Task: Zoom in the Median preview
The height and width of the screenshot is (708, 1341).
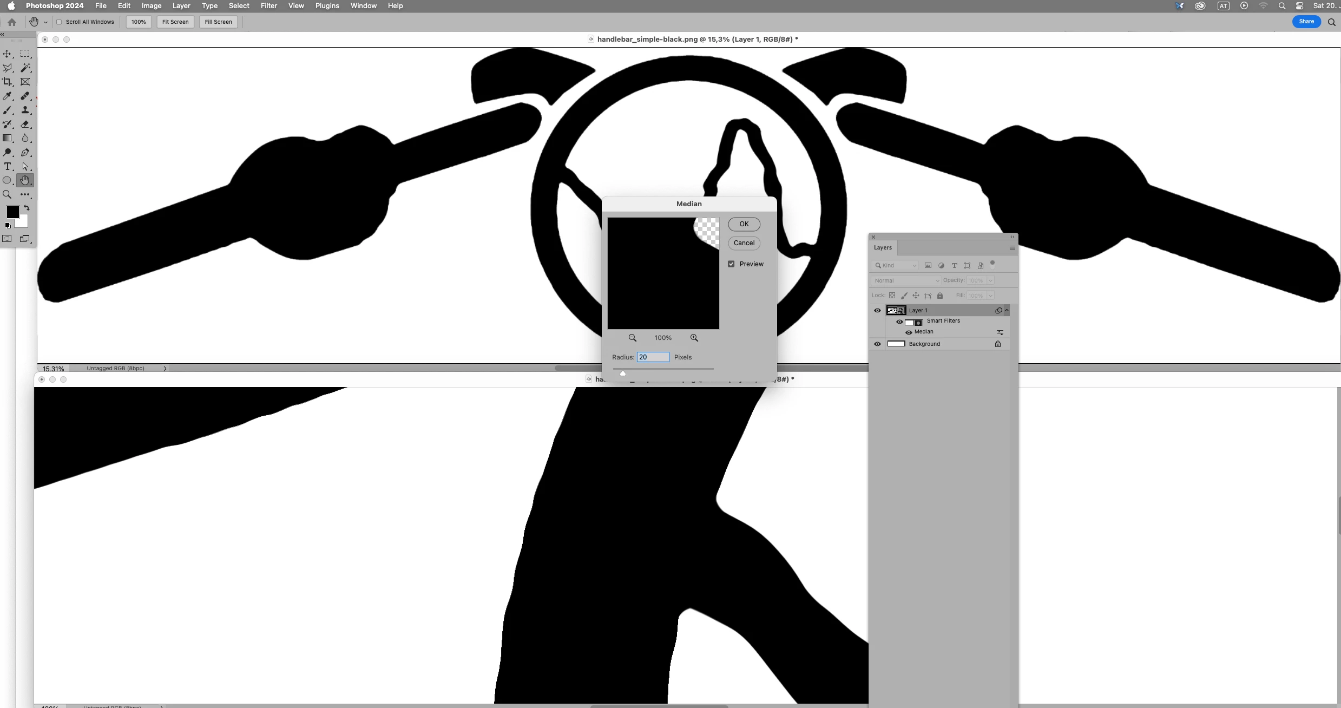Action: (694, 338)
